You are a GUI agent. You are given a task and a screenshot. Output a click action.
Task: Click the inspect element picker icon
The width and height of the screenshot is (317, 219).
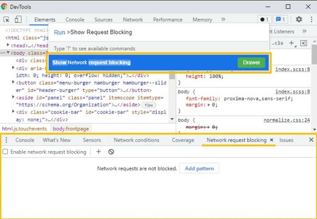point(7,19)
